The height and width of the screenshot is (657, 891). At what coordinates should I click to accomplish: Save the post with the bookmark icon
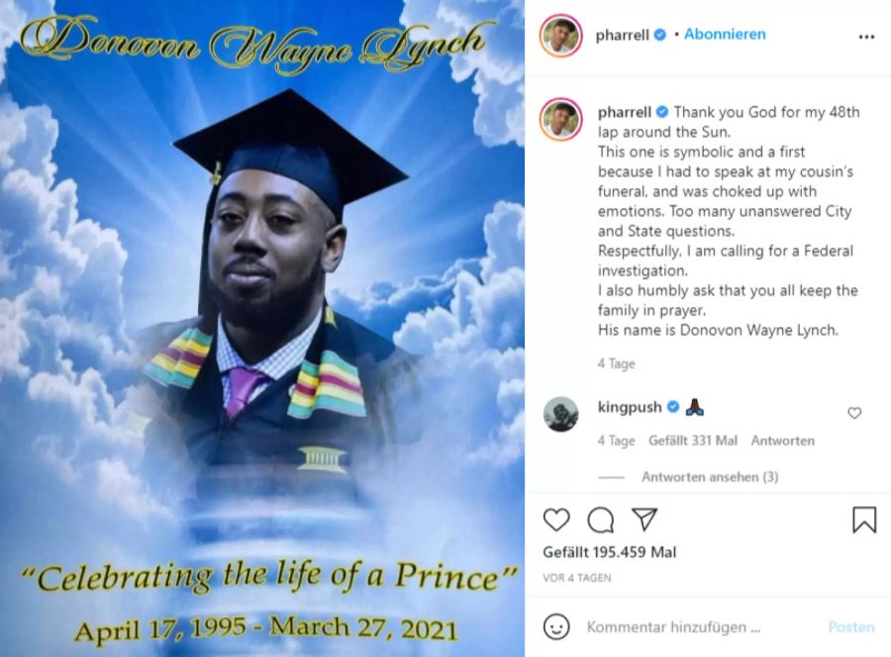coord(864,519)
